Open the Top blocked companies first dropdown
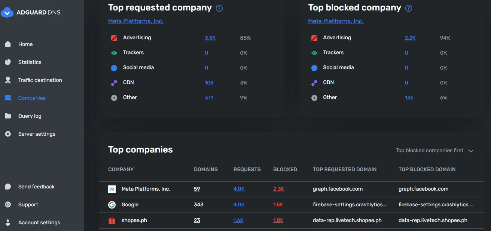The width and height of the screenshot is (491, 231). pyautogui.click(x=434, y=150)
